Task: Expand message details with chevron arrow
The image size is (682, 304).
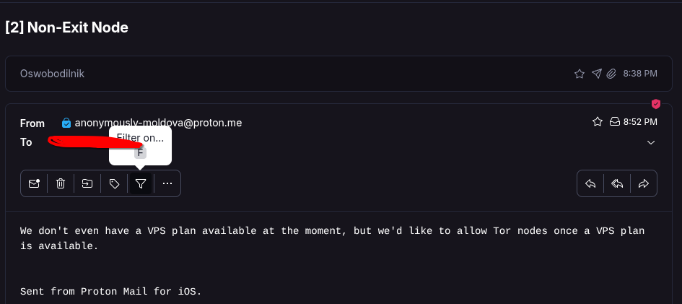Action: tap(651, 142)
